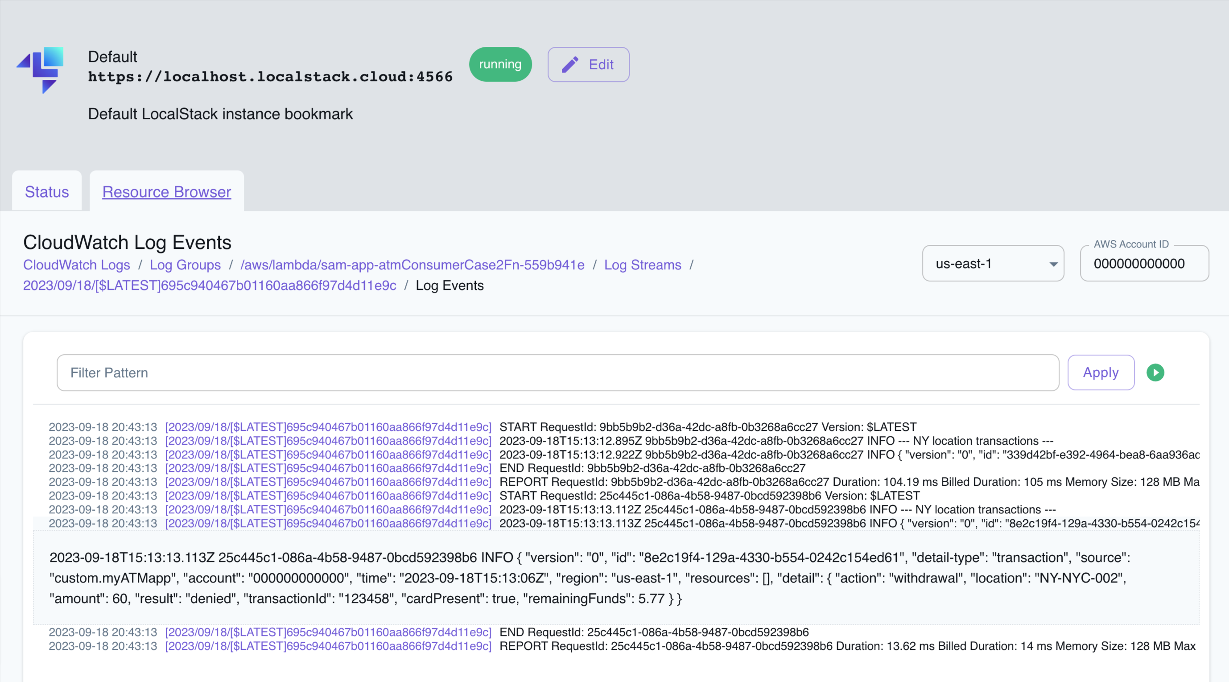
Task: Open the us-east-1 region dropdown
Action: (992, 264)
